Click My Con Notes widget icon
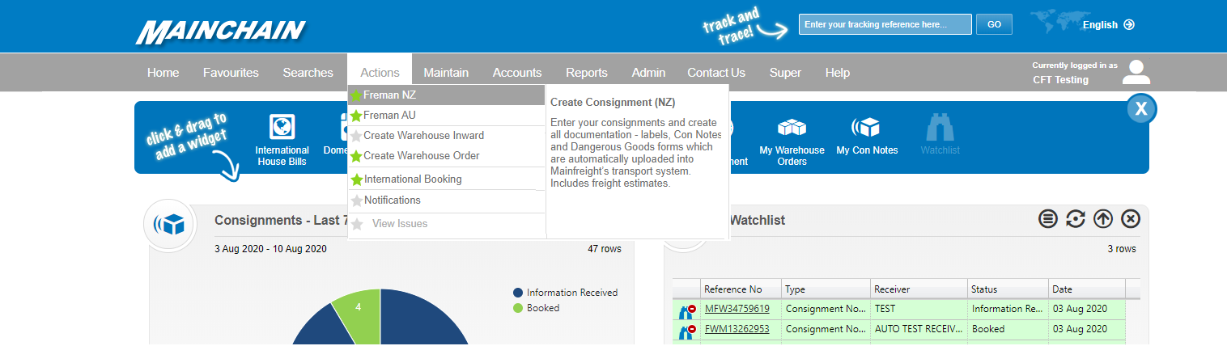Screen dimensions: 1227x346 pos(864,127)
